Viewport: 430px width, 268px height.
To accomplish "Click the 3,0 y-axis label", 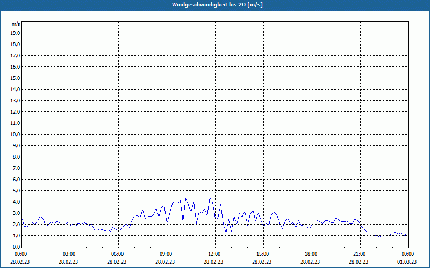I will (x=16, y=213).
